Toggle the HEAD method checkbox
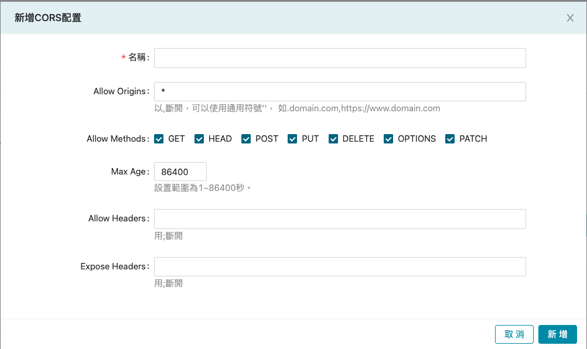This screenshot has height=349, width=587. 199,139
